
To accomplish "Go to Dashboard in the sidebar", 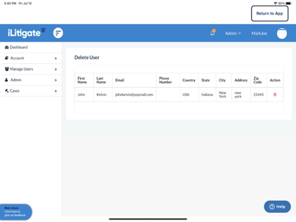I will (31, 47).
